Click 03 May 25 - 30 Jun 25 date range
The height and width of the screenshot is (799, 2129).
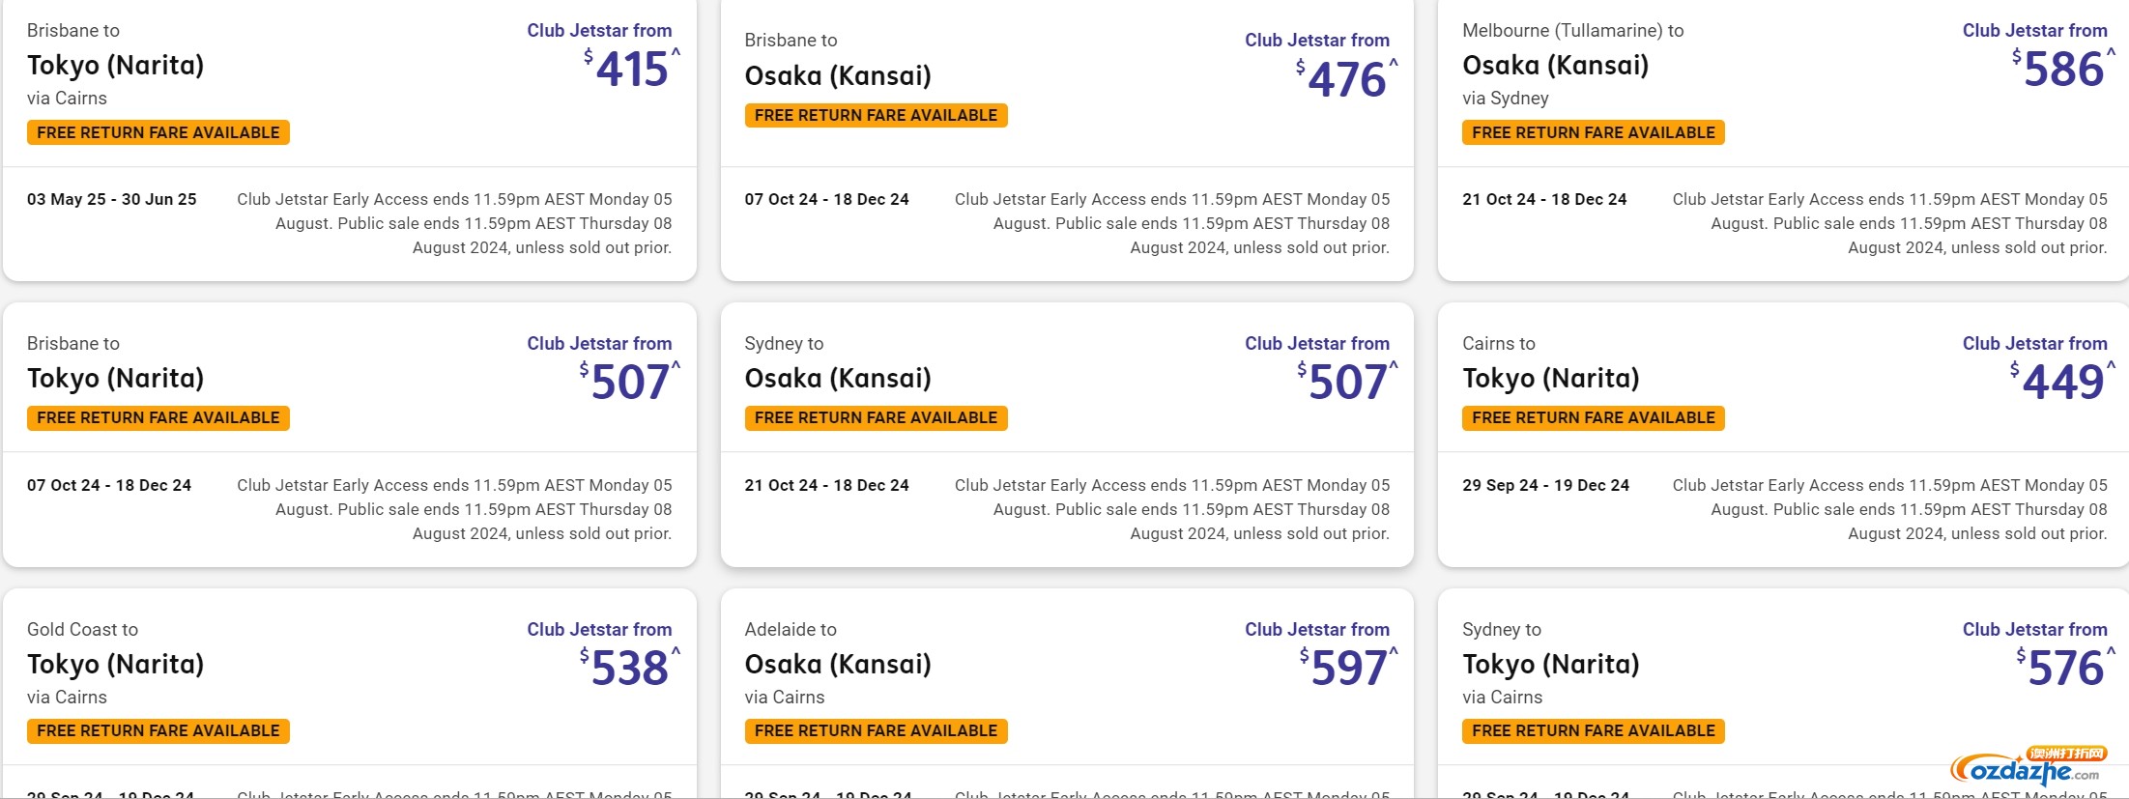112,199
